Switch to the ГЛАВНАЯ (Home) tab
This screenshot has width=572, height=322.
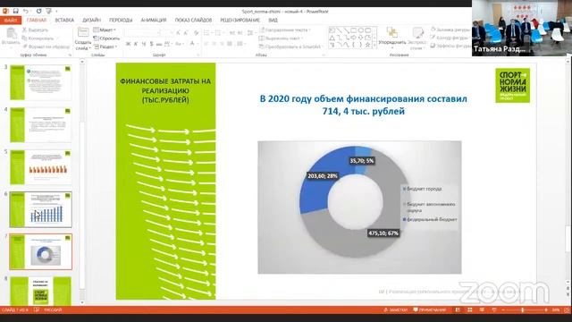point(37,20)
